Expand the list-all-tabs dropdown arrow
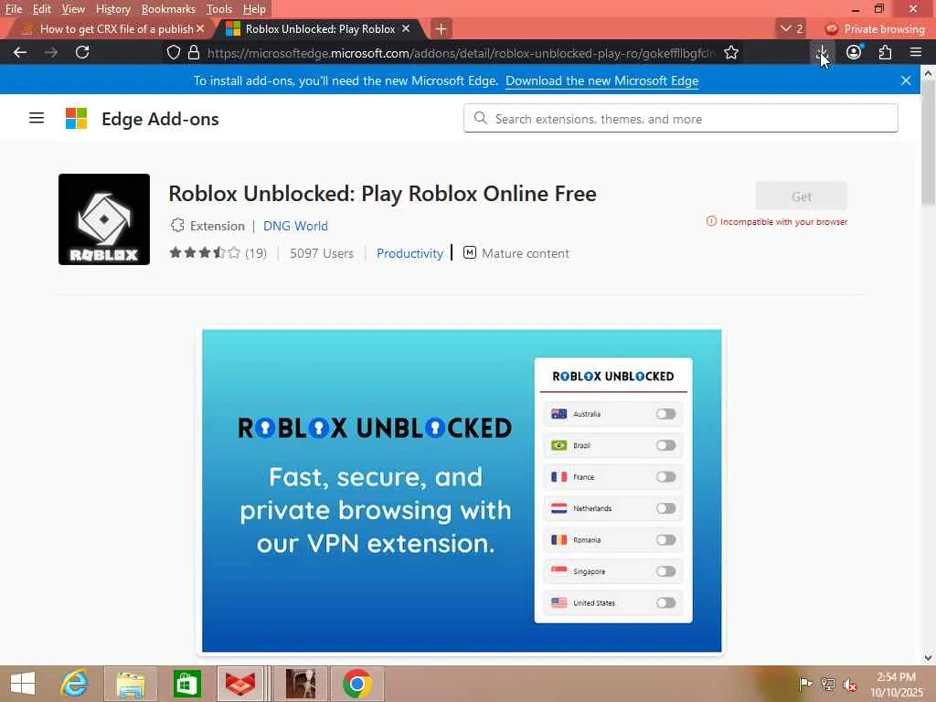The image size is (936, 702). coord(791,28)
